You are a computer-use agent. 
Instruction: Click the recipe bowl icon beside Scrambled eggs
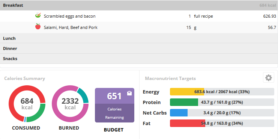click(x=38, y=15)
